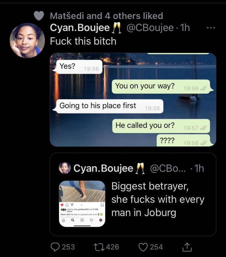The height and width of the screenshot is (257, 226).
Task: Open the 426 retweets count
Action: pos(112,247)
